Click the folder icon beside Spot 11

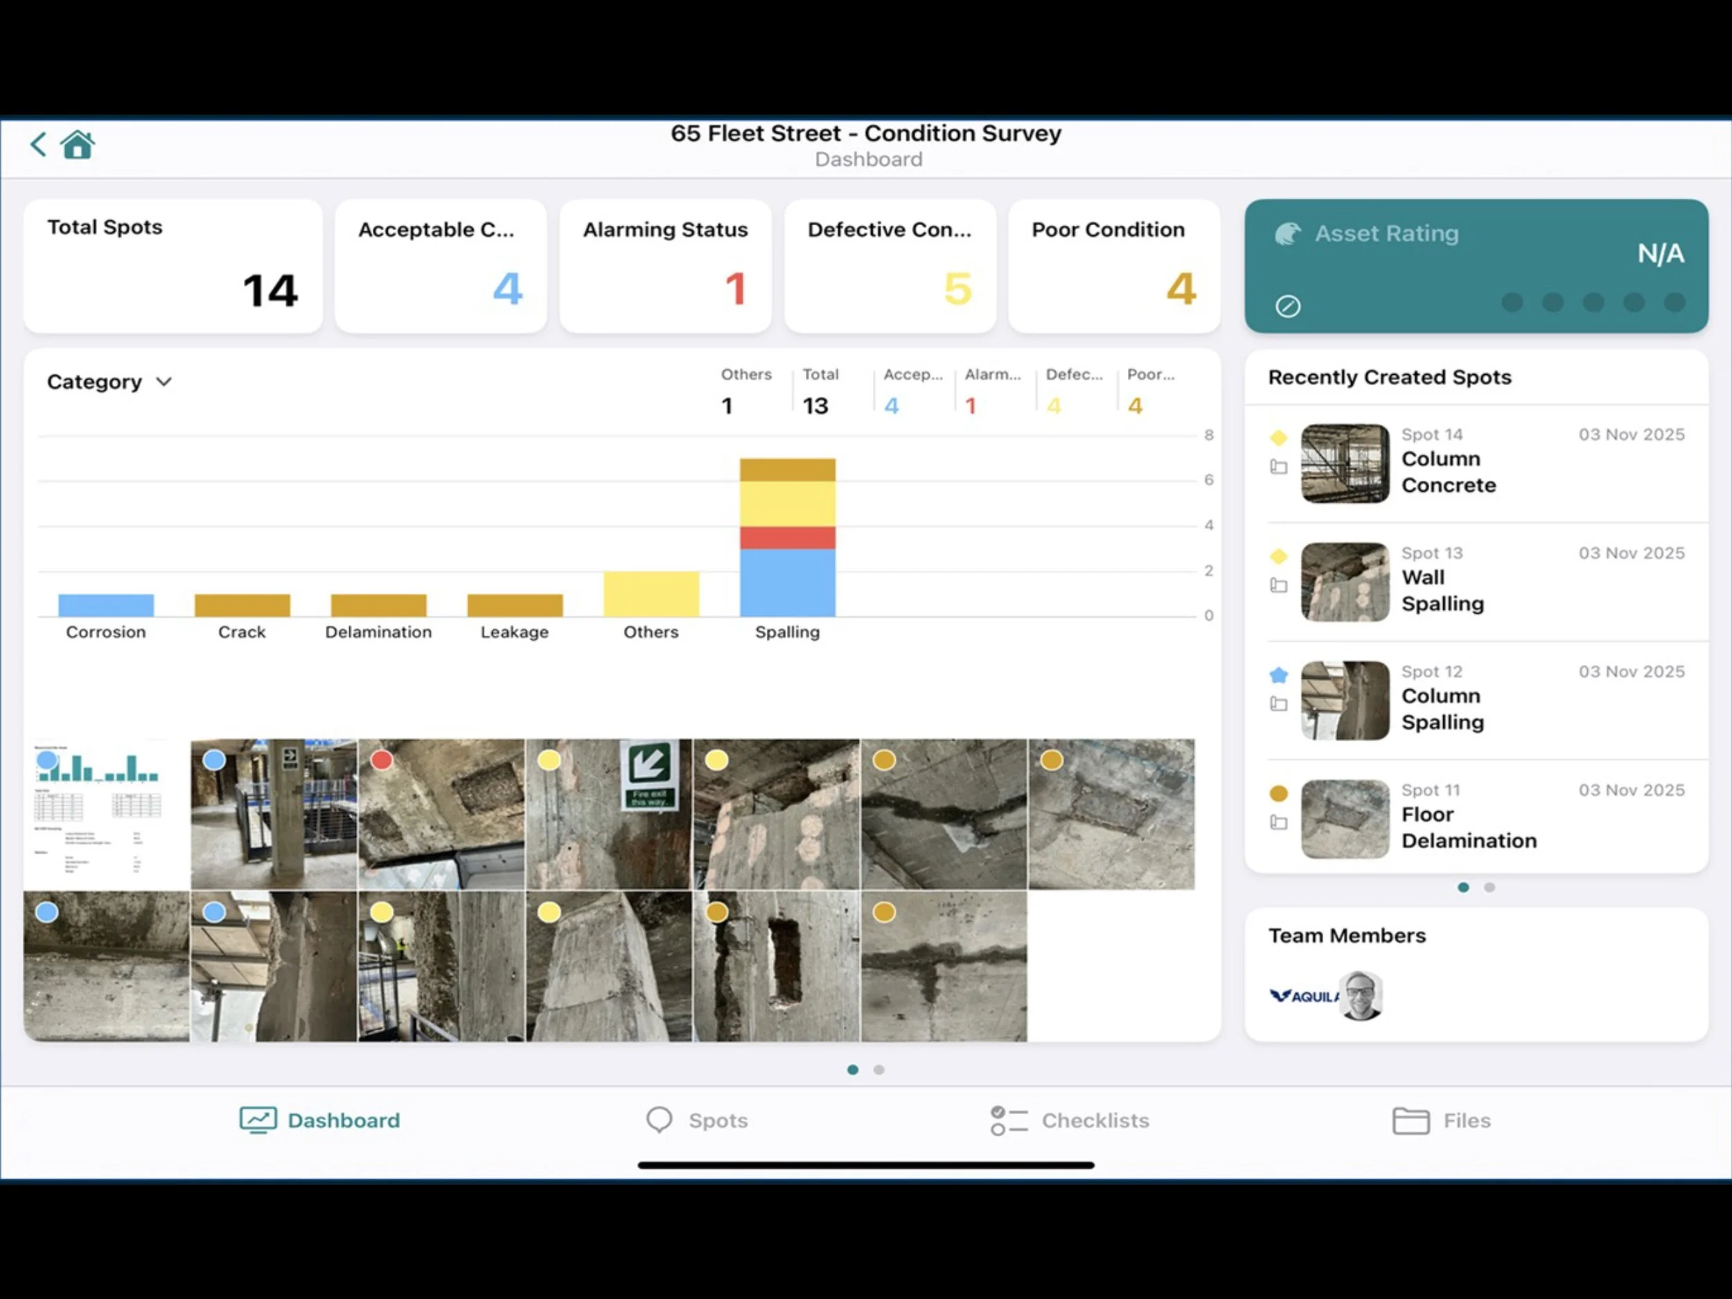[x=1278, y=822]
